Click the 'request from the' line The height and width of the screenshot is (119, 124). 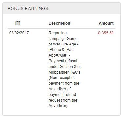[63, 100]
